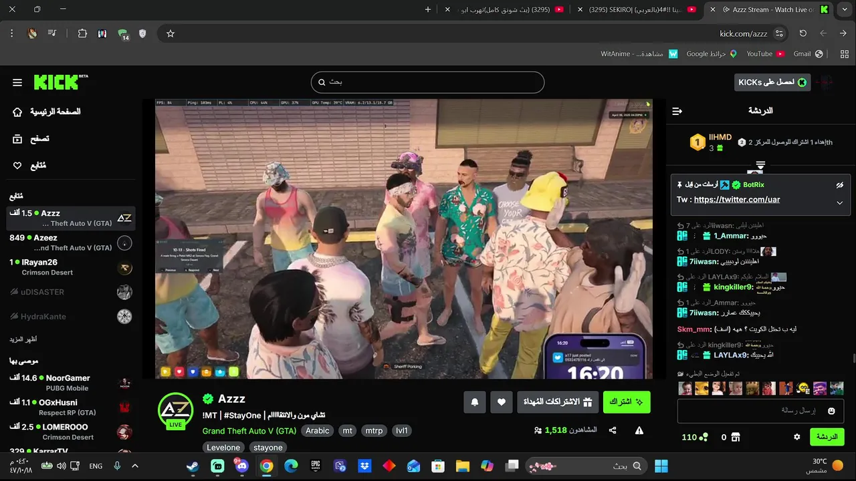Click the Levelone tag

pos(223,448)
